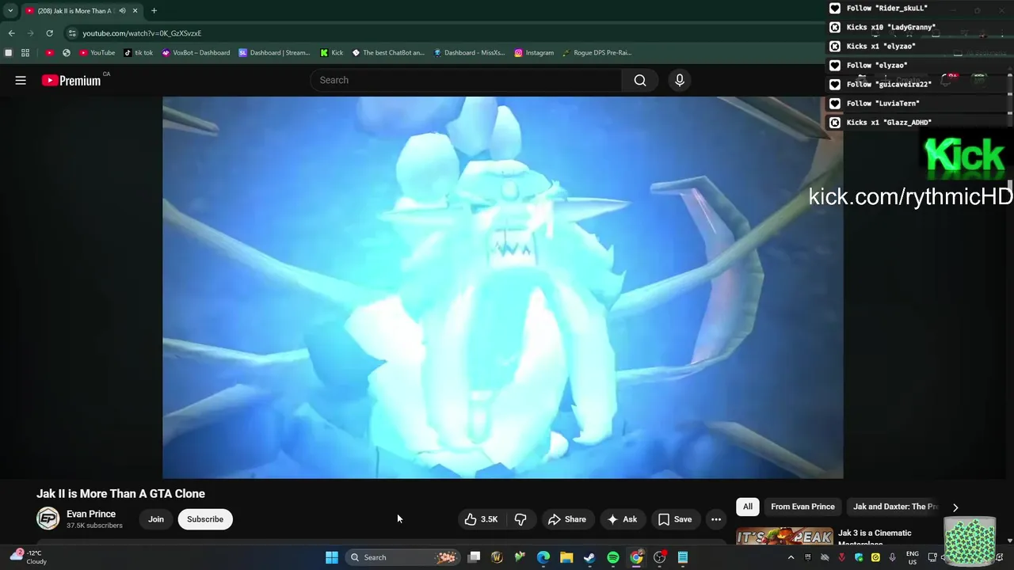
Task: Open the Instagram bookmark
Action: pyautogui.click(x=534, y=53)
